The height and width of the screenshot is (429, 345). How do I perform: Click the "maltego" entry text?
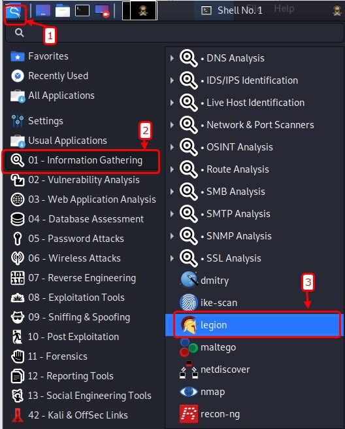pyautogui.click(x=218, y=347)
